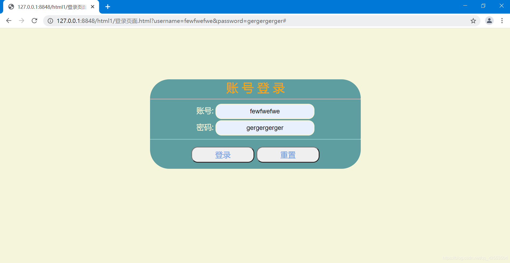Screen dimensions: 510x263
Task: Go back using the browser back arrow
Action: coord(9,21)
